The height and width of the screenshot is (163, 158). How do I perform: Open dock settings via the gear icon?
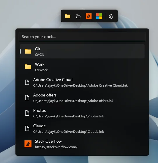(x=111, y=16)
